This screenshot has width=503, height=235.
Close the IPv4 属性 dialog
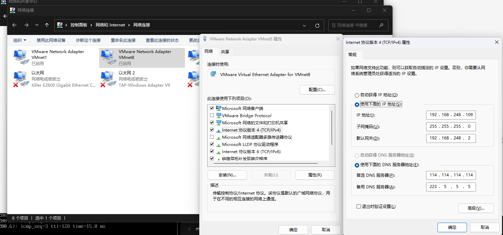pyautogui.click(x=496, y=42)
